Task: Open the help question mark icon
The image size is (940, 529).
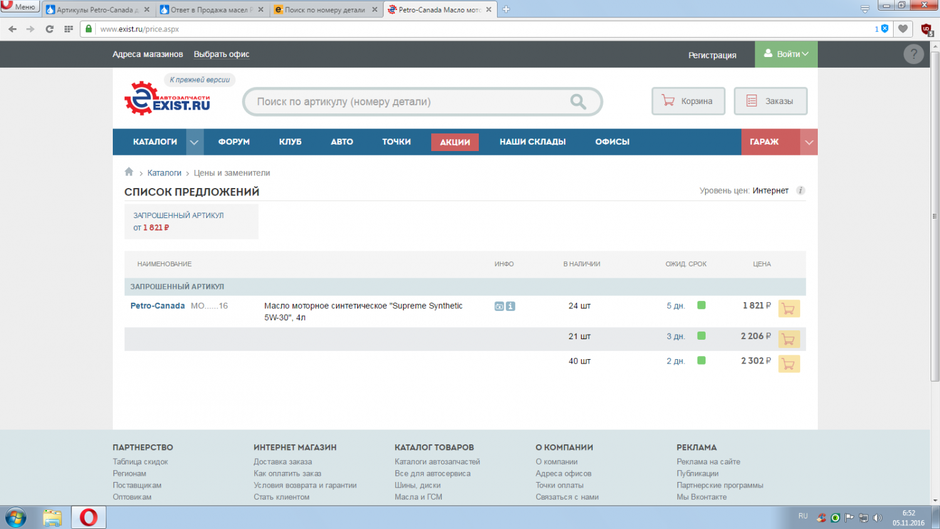Action: 914,55
